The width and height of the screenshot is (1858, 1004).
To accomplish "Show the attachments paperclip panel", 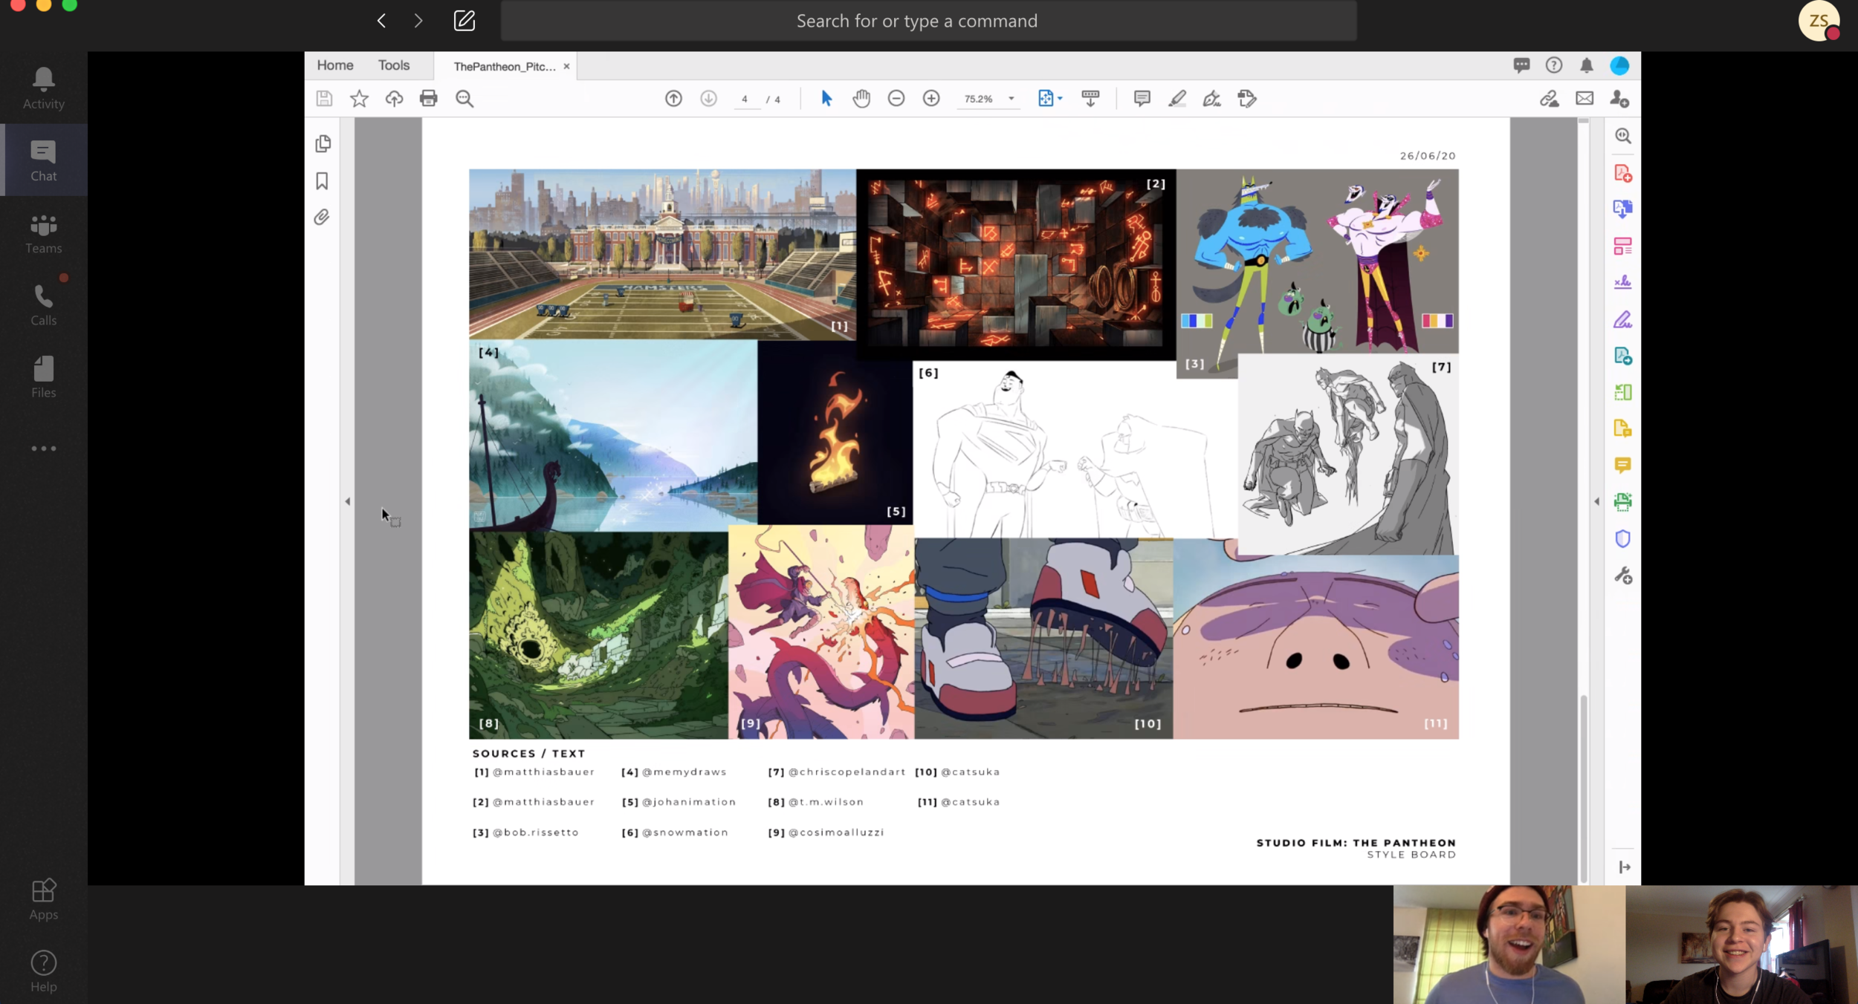I will (322, 217).
